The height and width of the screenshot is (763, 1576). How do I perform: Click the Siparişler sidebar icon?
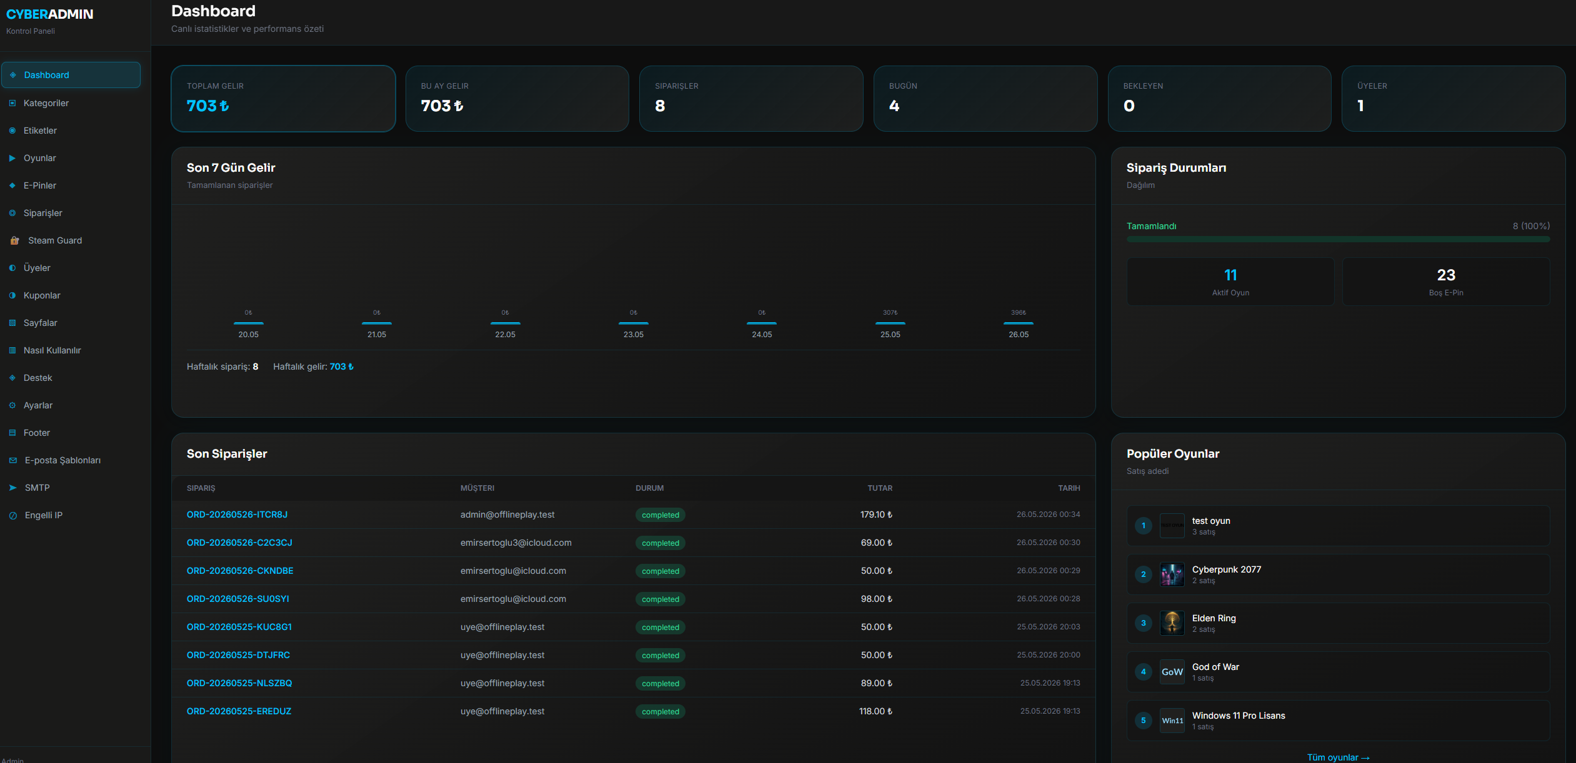12,213
